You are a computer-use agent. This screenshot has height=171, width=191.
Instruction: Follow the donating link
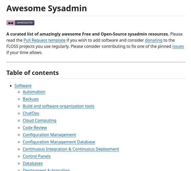[154, 40]
